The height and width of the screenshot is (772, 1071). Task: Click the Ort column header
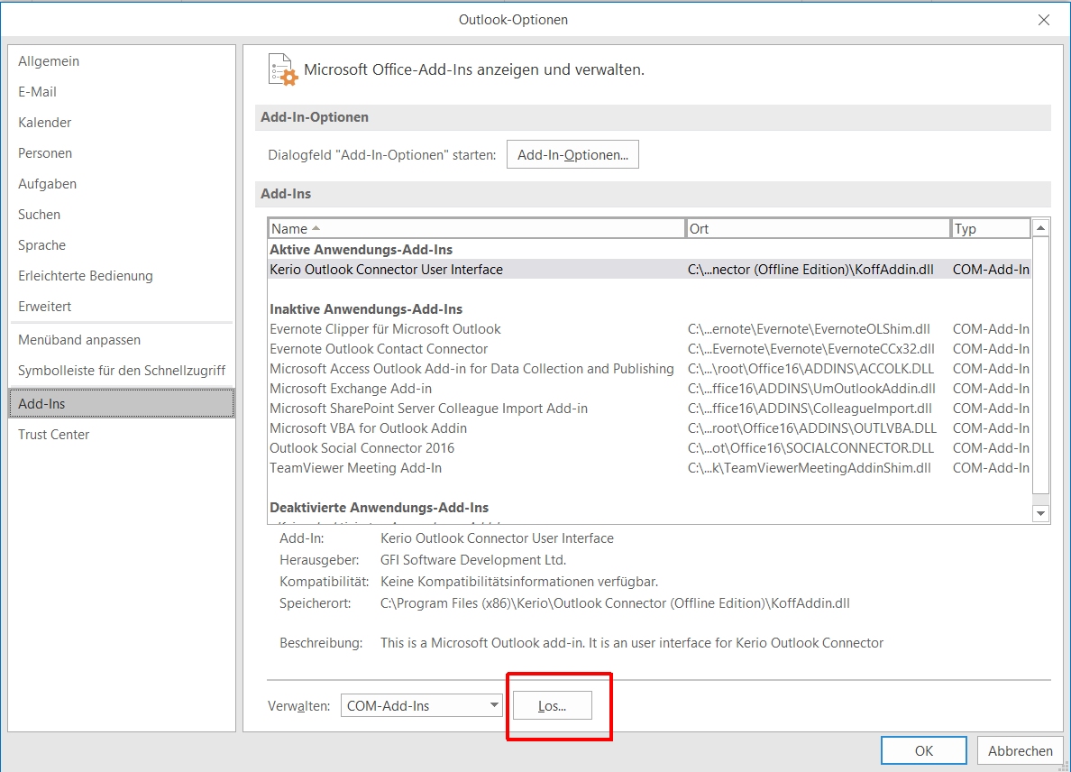(x=818, y=229)
